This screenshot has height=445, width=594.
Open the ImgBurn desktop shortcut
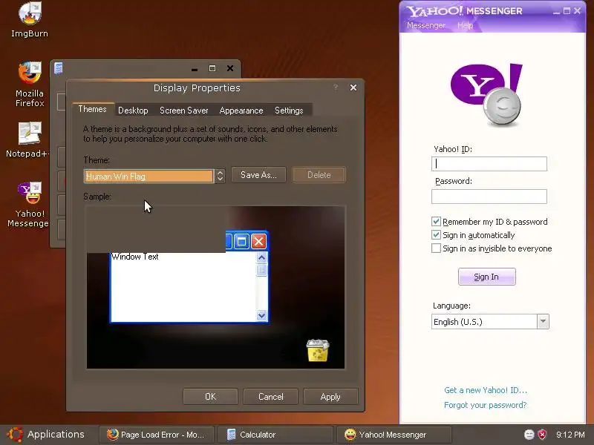(x=30, y=20)
